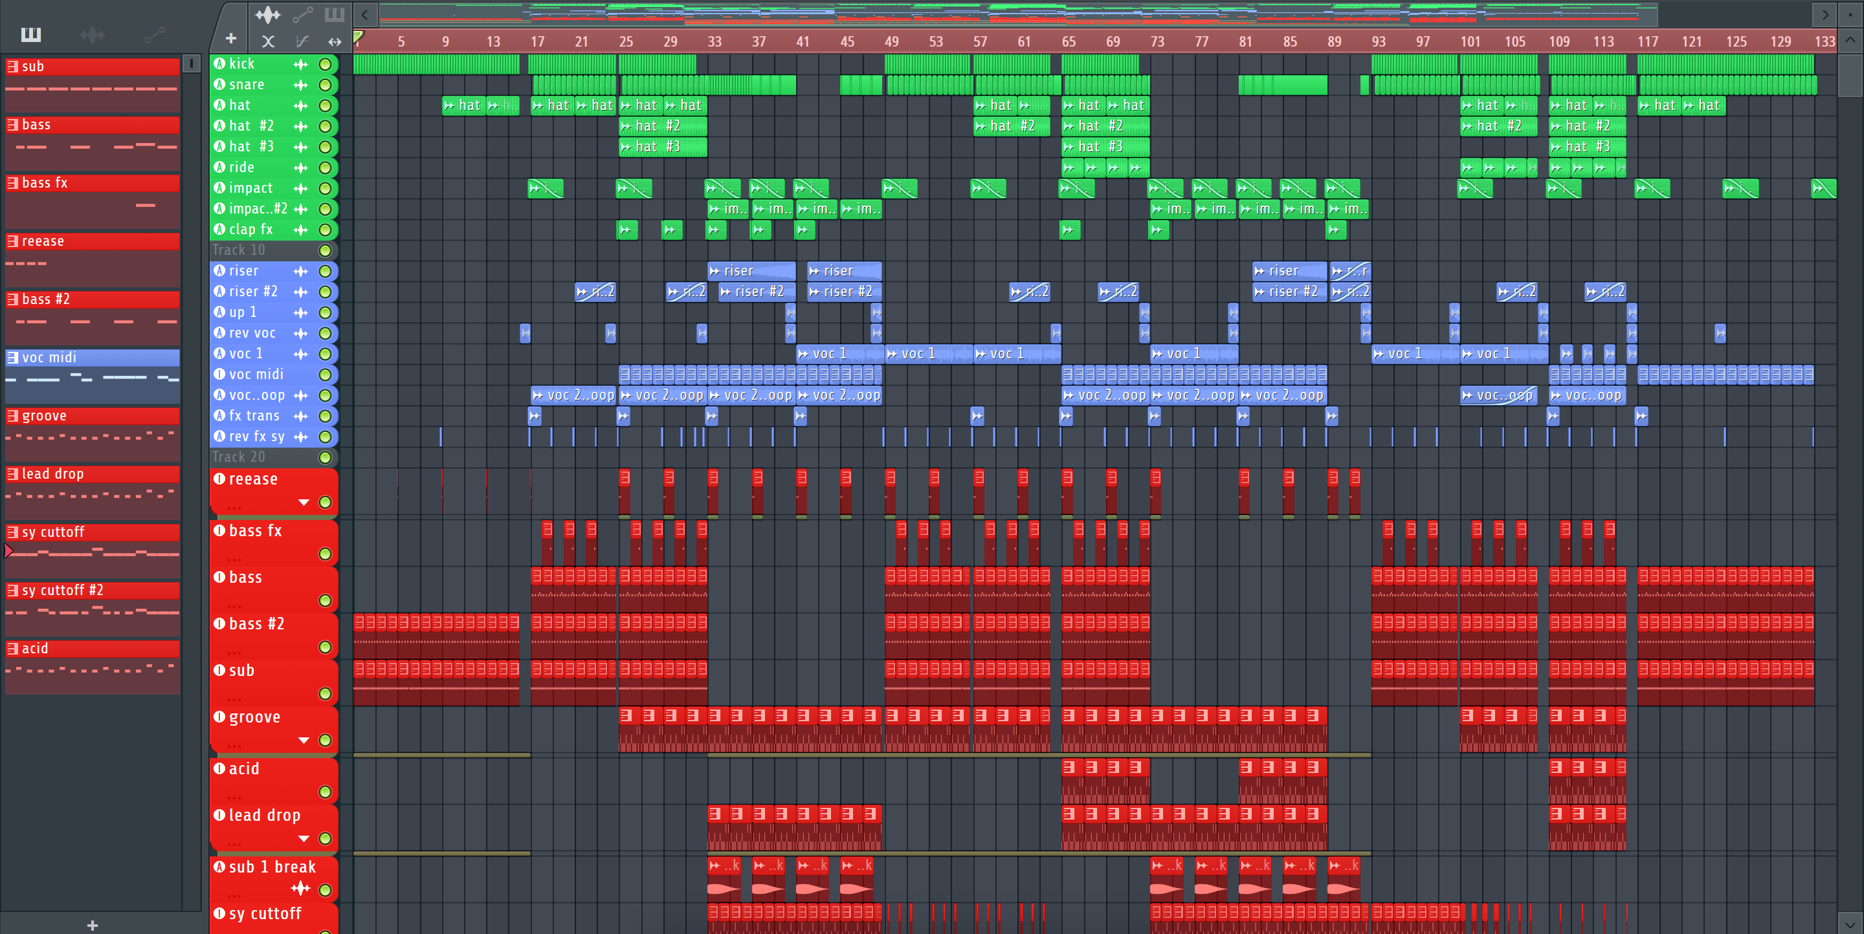This screenshot has height=934, width=1864.
Task: Mute the kick track
Action: click(326, 64)
